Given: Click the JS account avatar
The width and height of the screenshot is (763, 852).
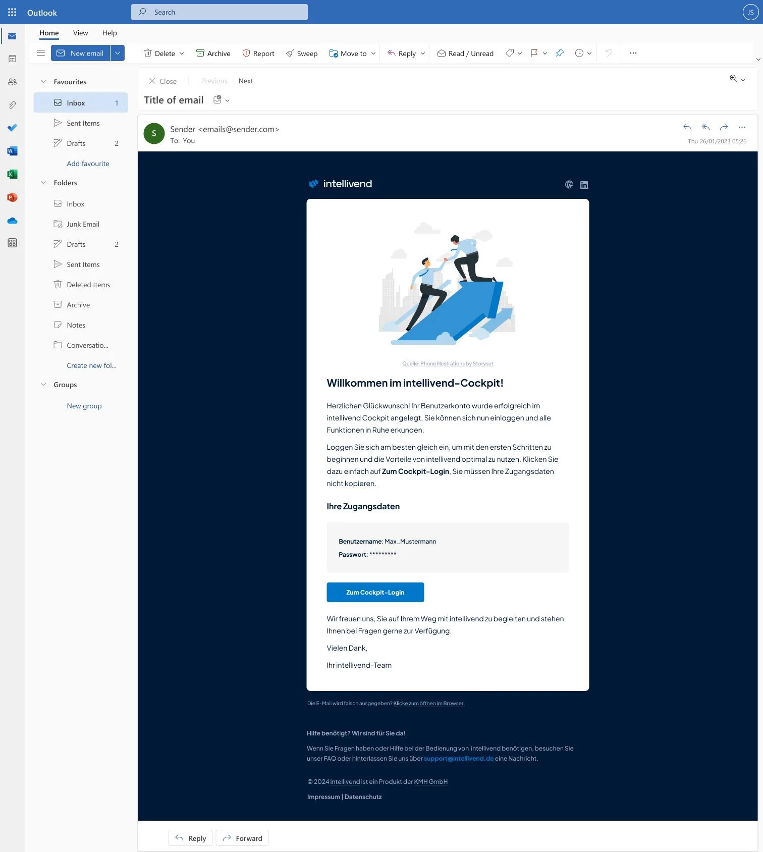Looking at the screenshot, I should 750,12.
